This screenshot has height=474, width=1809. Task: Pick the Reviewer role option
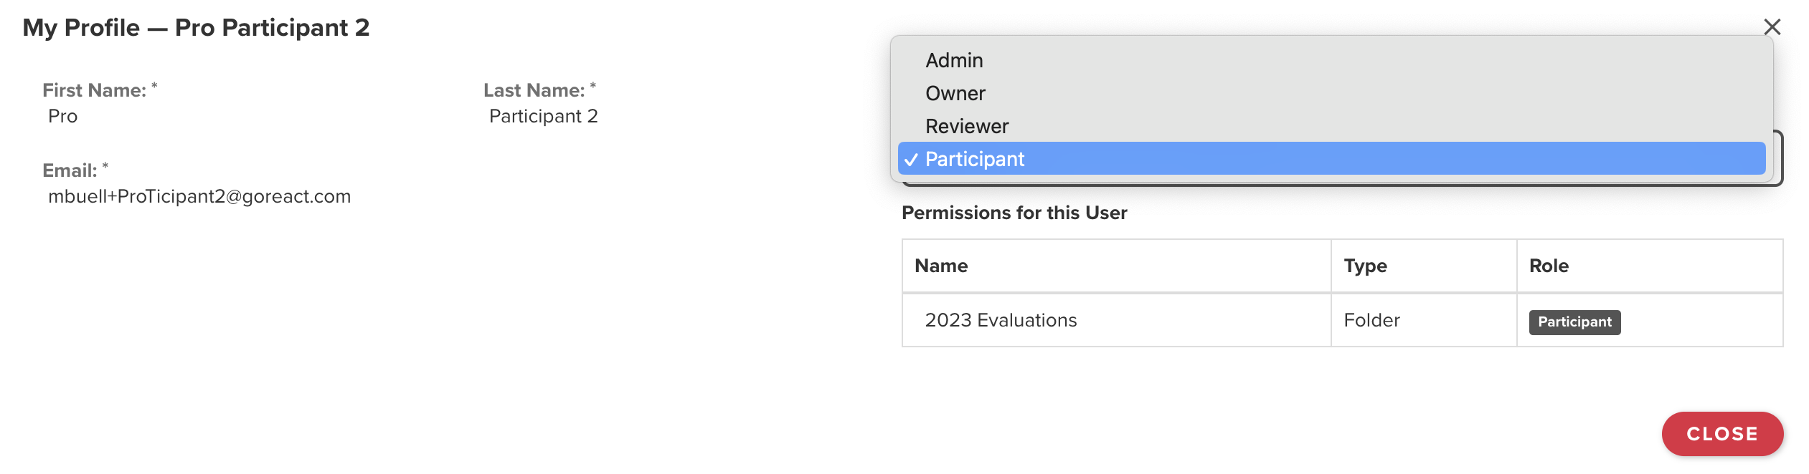pyautogui.click(x=1331, y=126)
